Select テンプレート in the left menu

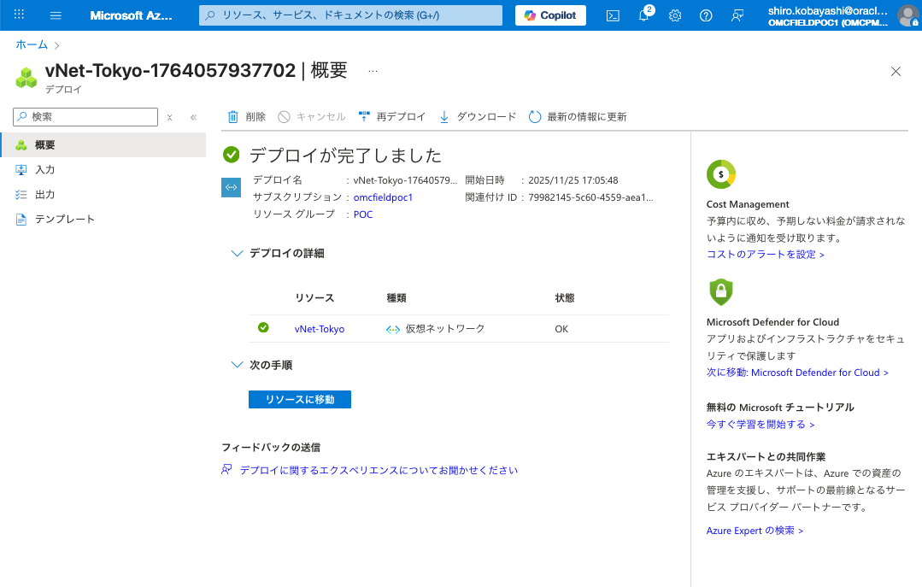click(x=103, y=219)
